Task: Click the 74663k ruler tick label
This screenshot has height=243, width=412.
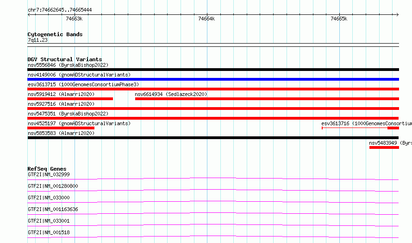Action: [x=74, y=19]
